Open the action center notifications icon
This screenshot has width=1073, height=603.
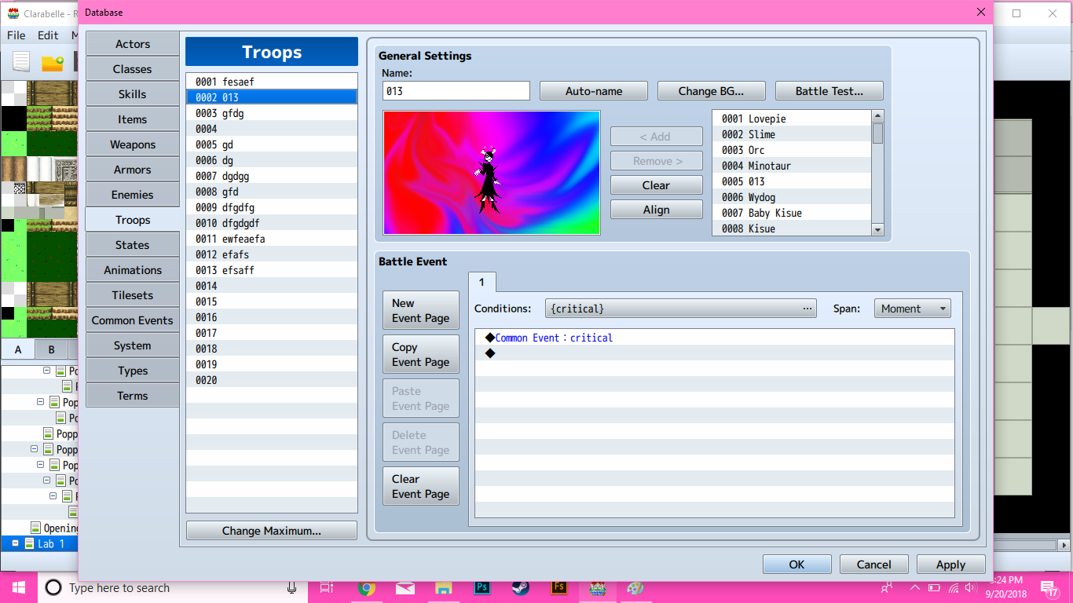[1049, 587]
